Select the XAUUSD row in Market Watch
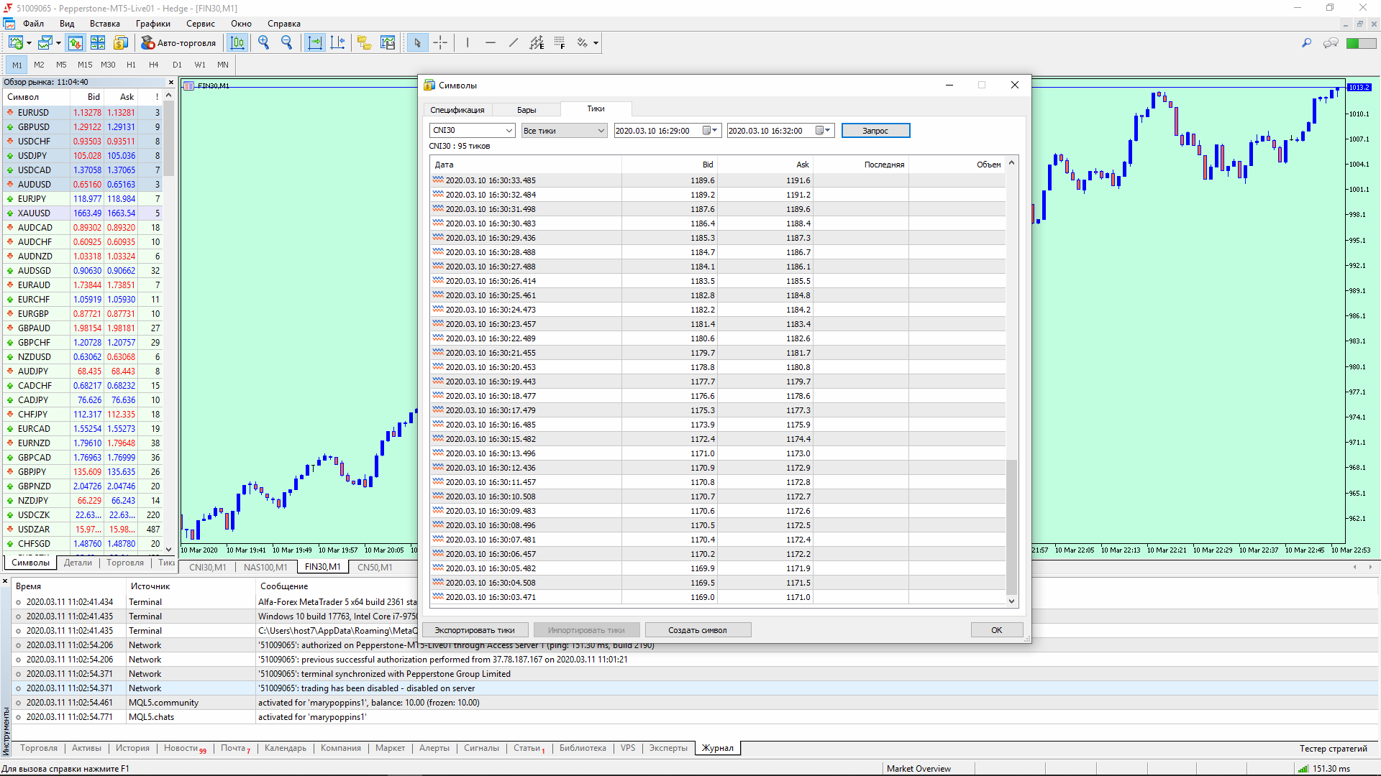1381x776 pixels. pos(83,213)
